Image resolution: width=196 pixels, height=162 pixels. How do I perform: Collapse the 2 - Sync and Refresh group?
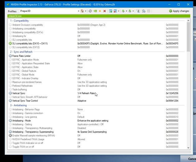[21, 52]
